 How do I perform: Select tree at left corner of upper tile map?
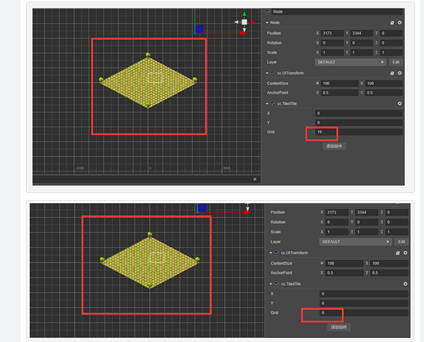tap(101, 79)
